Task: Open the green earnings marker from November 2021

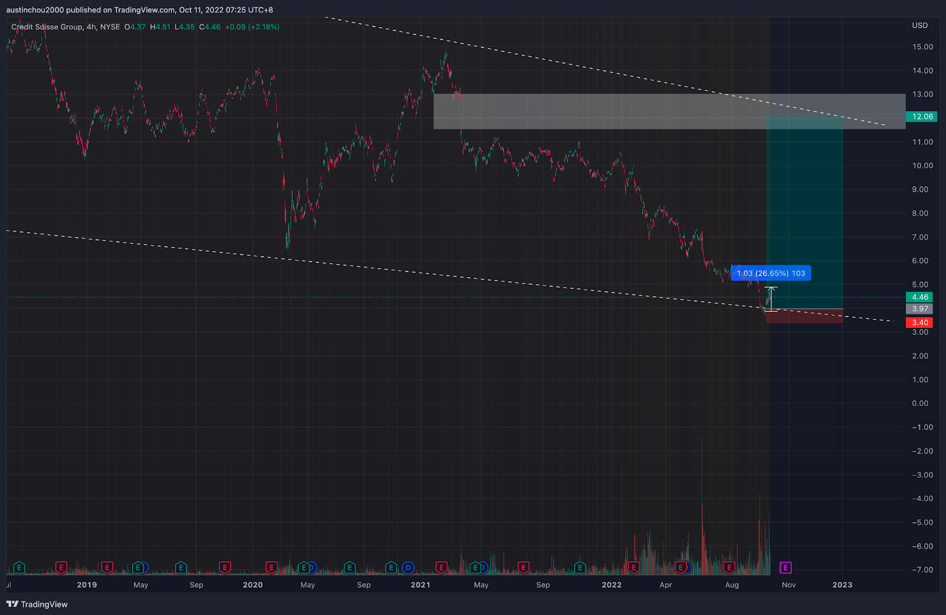Action: (580, 568)
